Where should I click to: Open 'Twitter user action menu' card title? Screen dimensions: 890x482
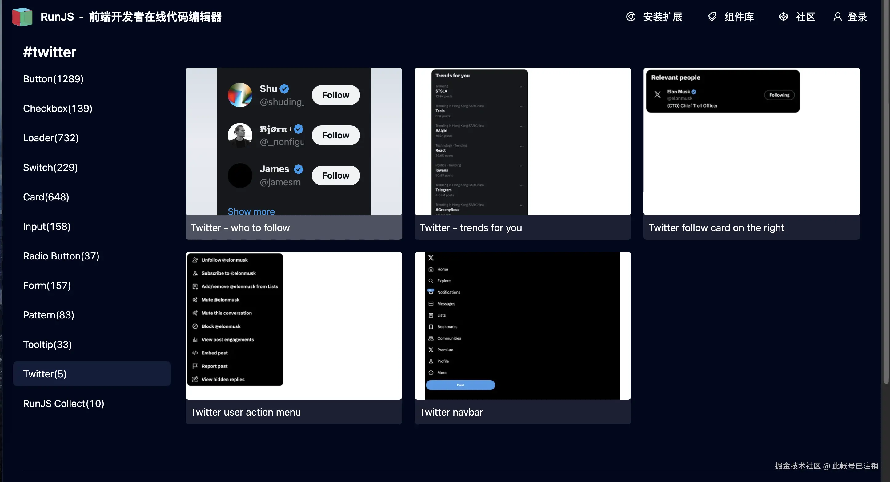click(x=246, y=412)
